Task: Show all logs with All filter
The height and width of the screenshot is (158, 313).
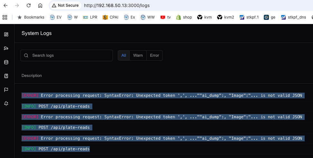Action: 124,55
